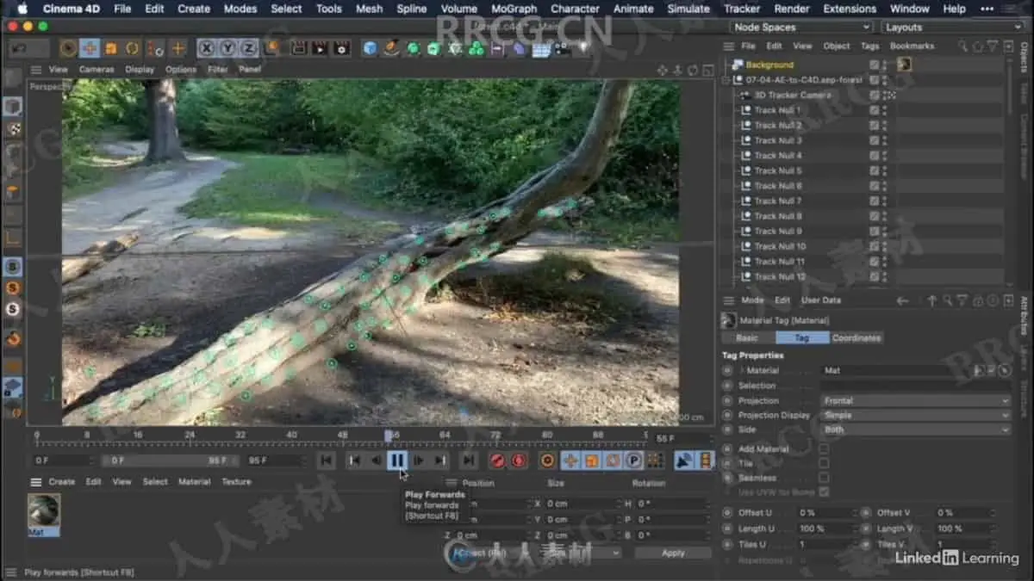The width and height of the screenshot is (1034, 581).
Task: Click Record Active Objects red button
Action: coord(497,460)
